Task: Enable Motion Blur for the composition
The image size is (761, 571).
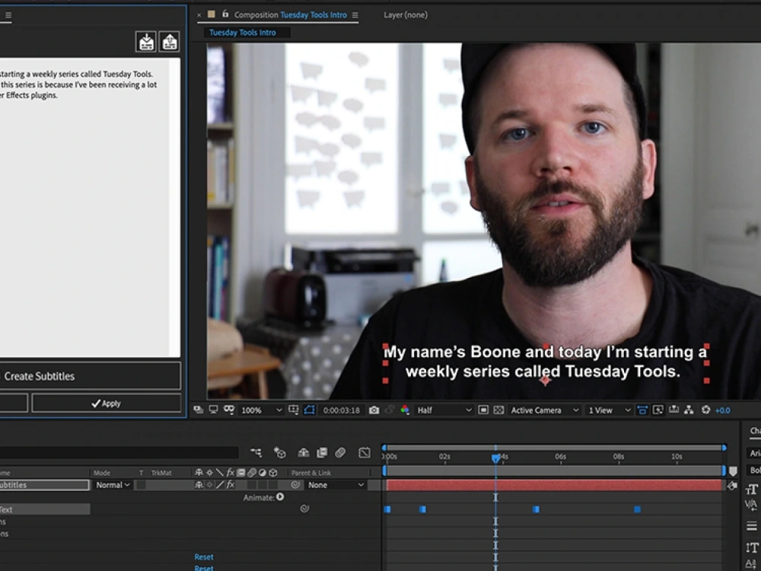Action: [x=340, y=452]
